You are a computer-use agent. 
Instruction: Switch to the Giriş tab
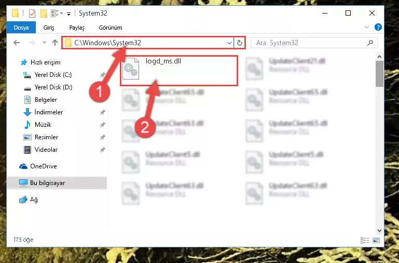[49, 28]
